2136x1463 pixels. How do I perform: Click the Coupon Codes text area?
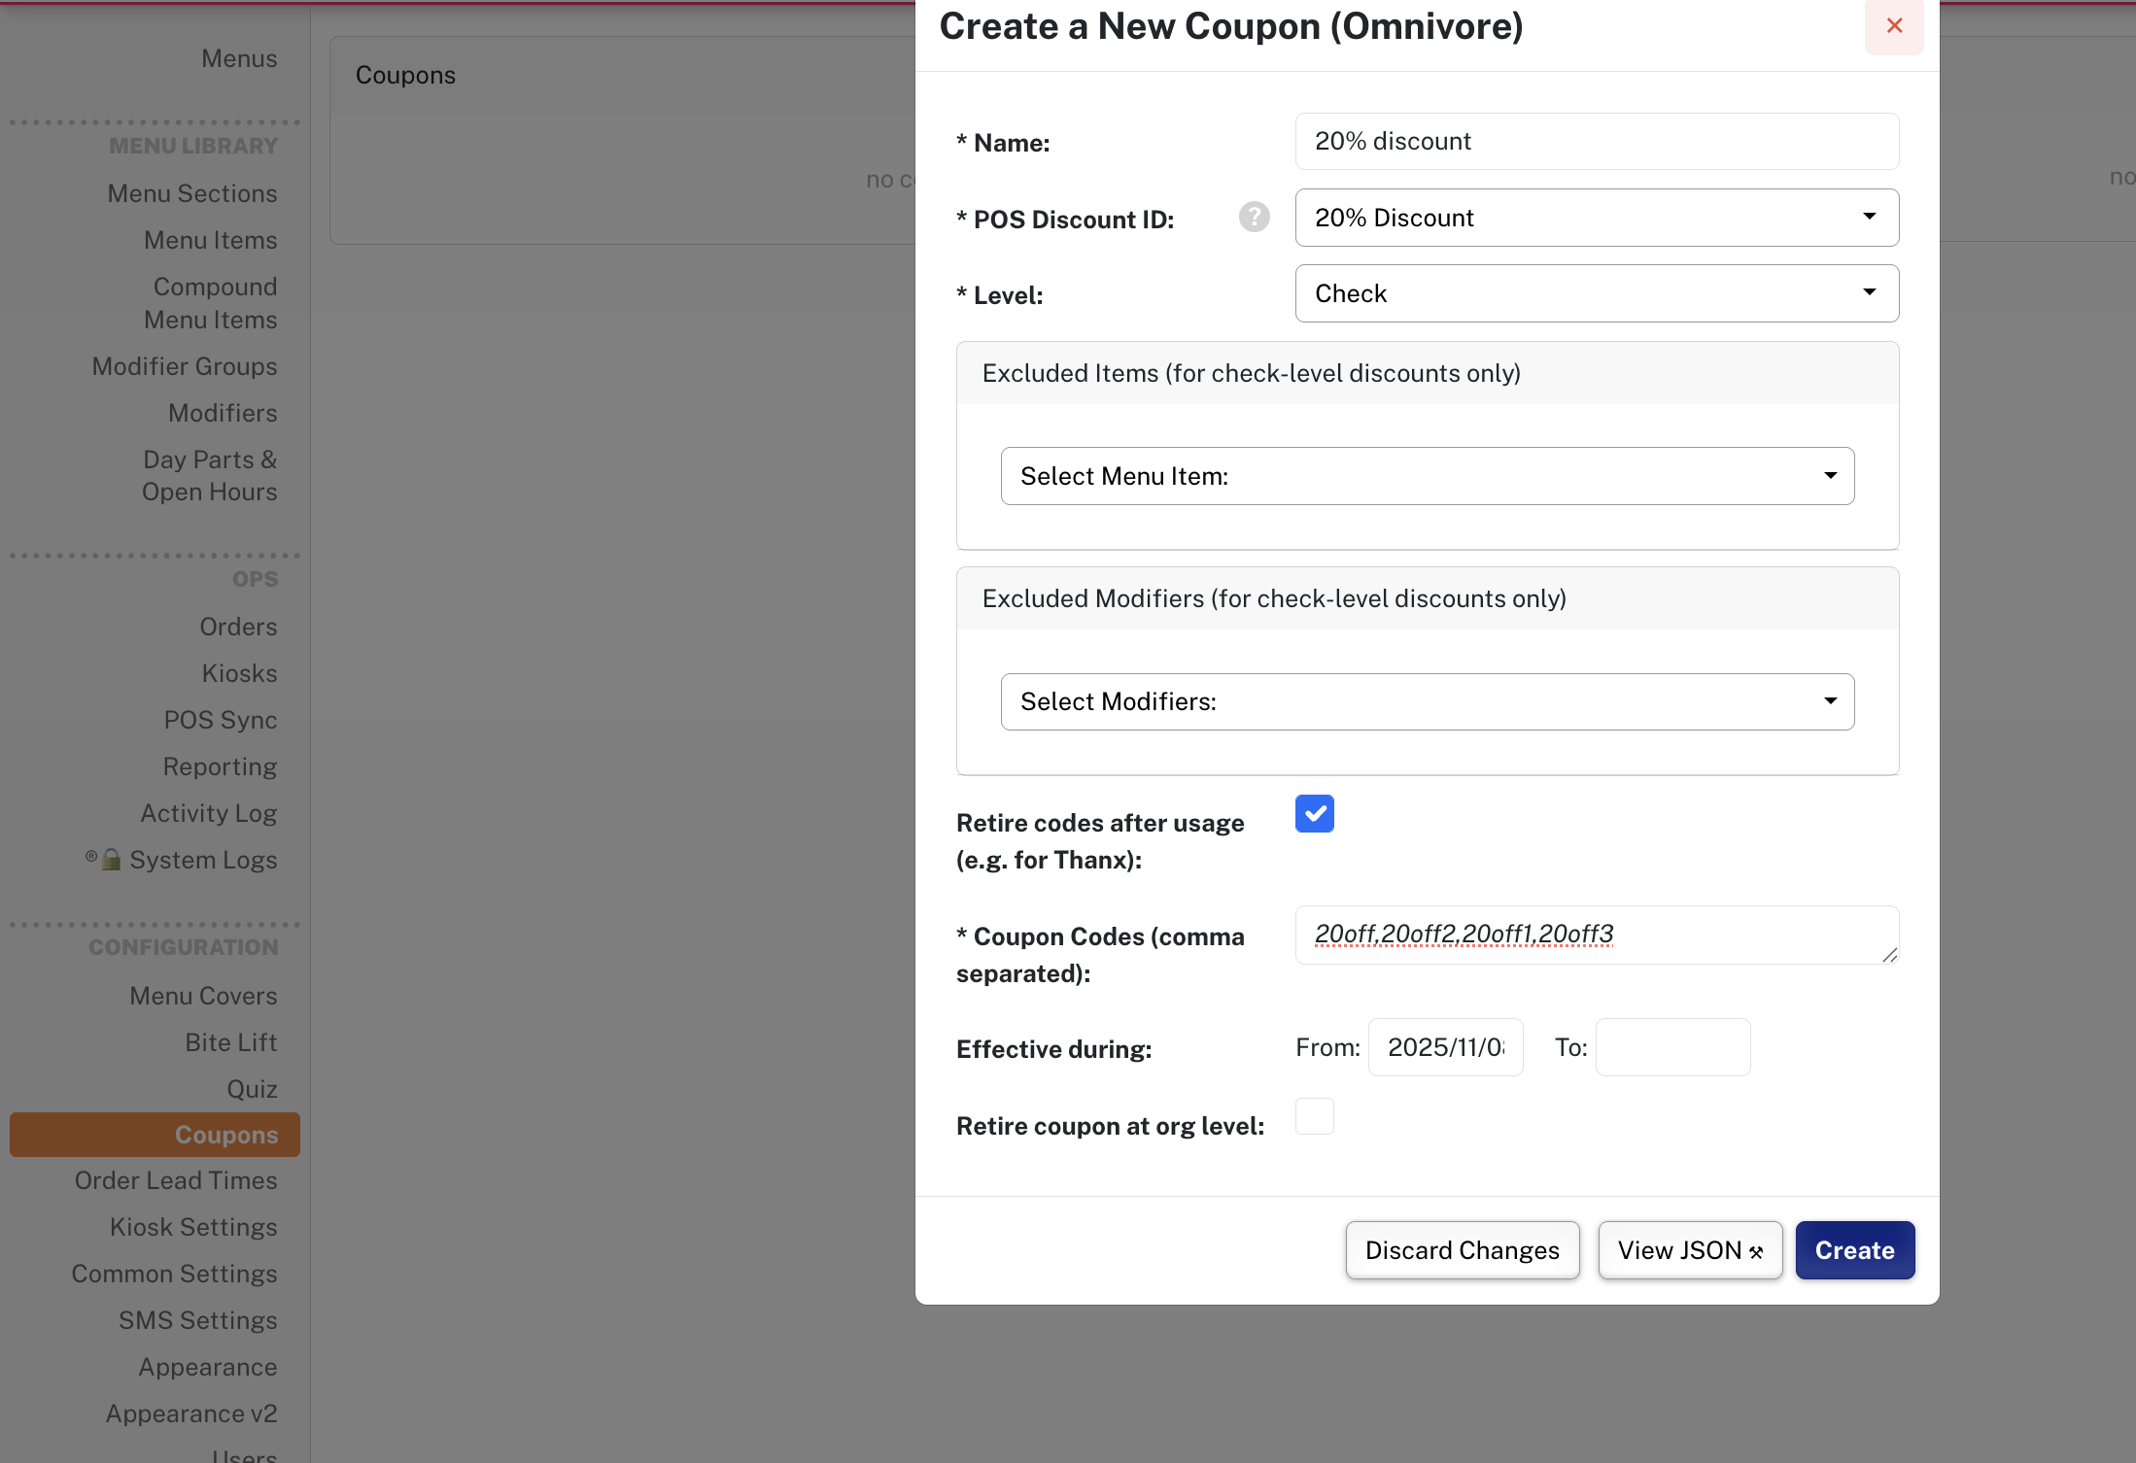pos(1597,936)
